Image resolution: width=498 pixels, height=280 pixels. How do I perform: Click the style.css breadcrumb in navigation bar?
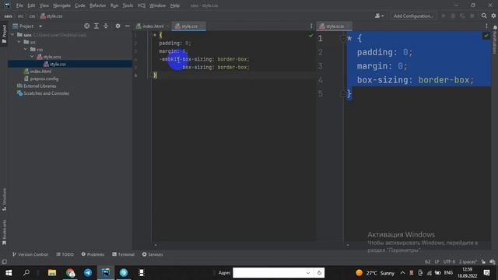click(x=51, y=16)
